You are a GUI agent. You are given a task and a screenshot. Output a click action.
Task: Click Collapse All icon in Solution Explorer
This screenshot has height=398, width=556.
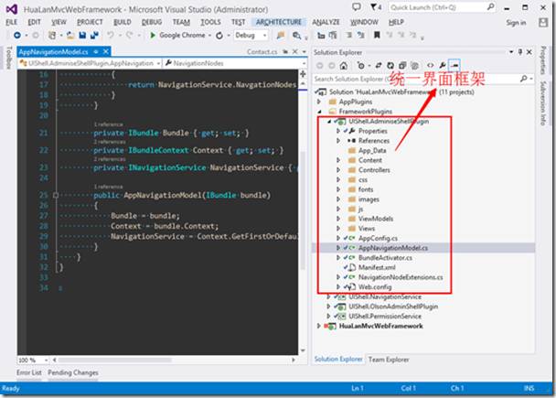point(402,66)
